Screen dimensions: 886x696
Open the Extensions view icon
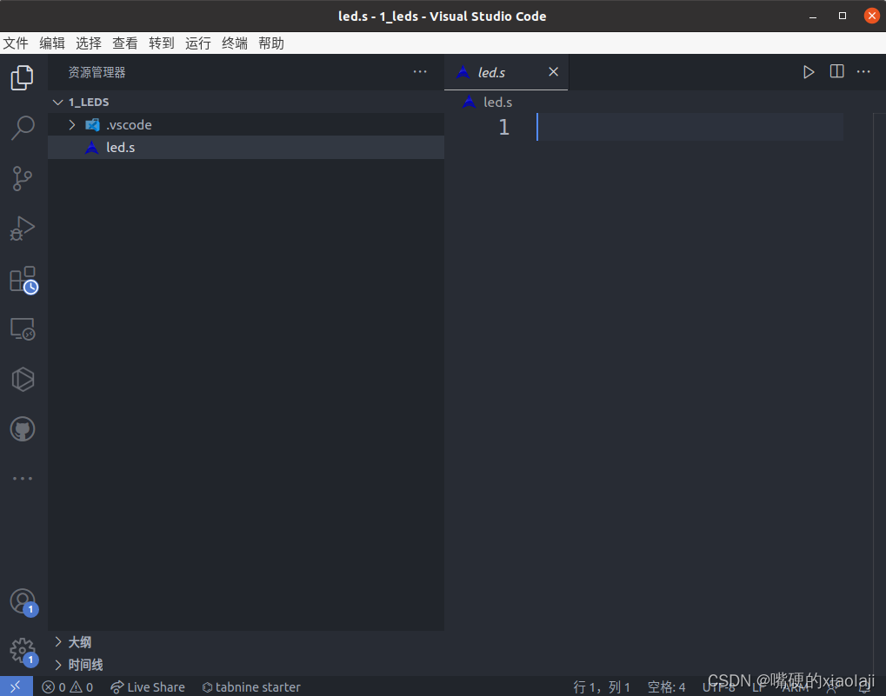tap(23, 279)
